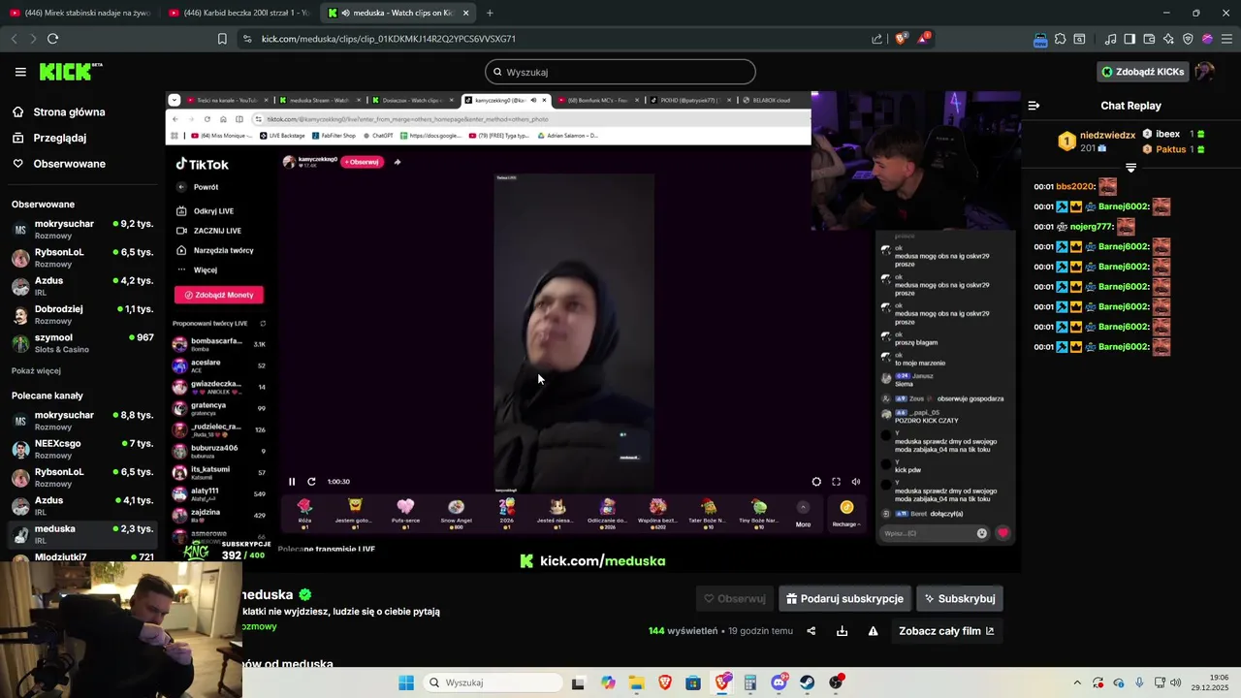Screen dimensions: 1241x698
Task: Open mokrysuchar in the Obserwowane list
Action: (81, 229)
